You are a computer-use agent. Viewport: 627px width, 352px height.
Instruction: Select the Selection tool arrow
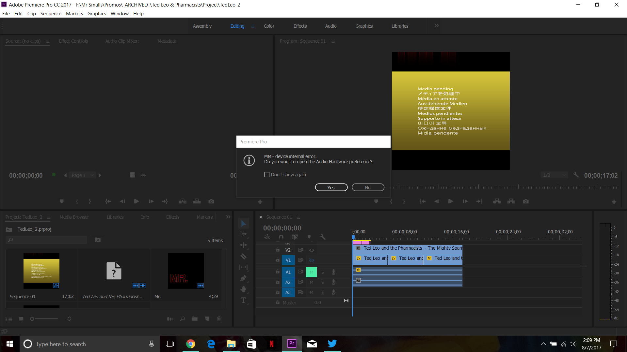point(244,224)
